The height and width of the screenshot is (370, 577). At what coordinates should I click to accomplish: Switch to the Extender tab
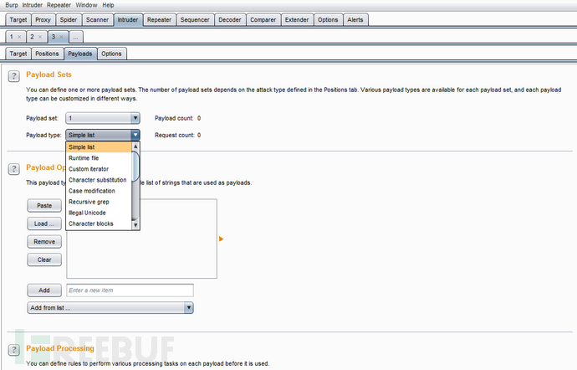pos(297,20)
